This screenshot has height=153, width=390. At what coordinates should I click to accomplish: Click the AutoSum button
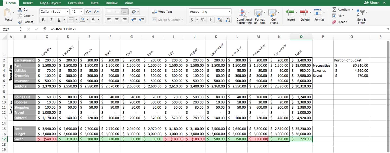tap(343, 9)
